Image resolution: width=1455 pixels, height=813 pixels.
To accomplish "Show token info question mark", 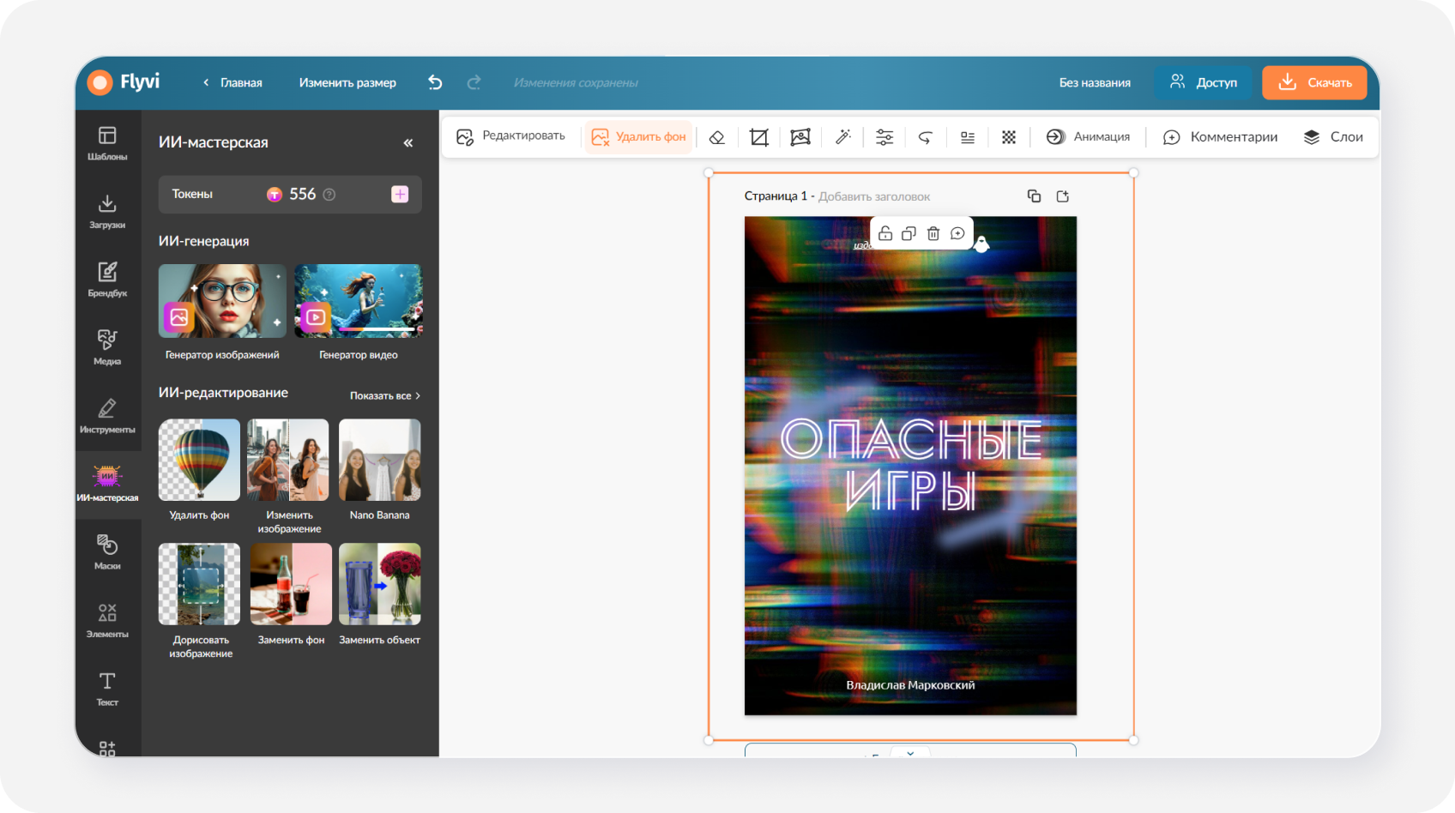I will [329, 195].
